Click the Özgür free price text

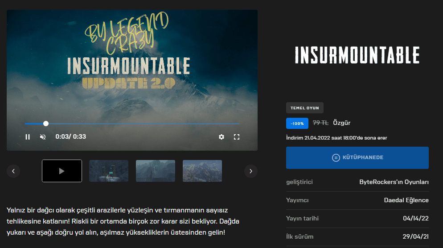point(341,123)
